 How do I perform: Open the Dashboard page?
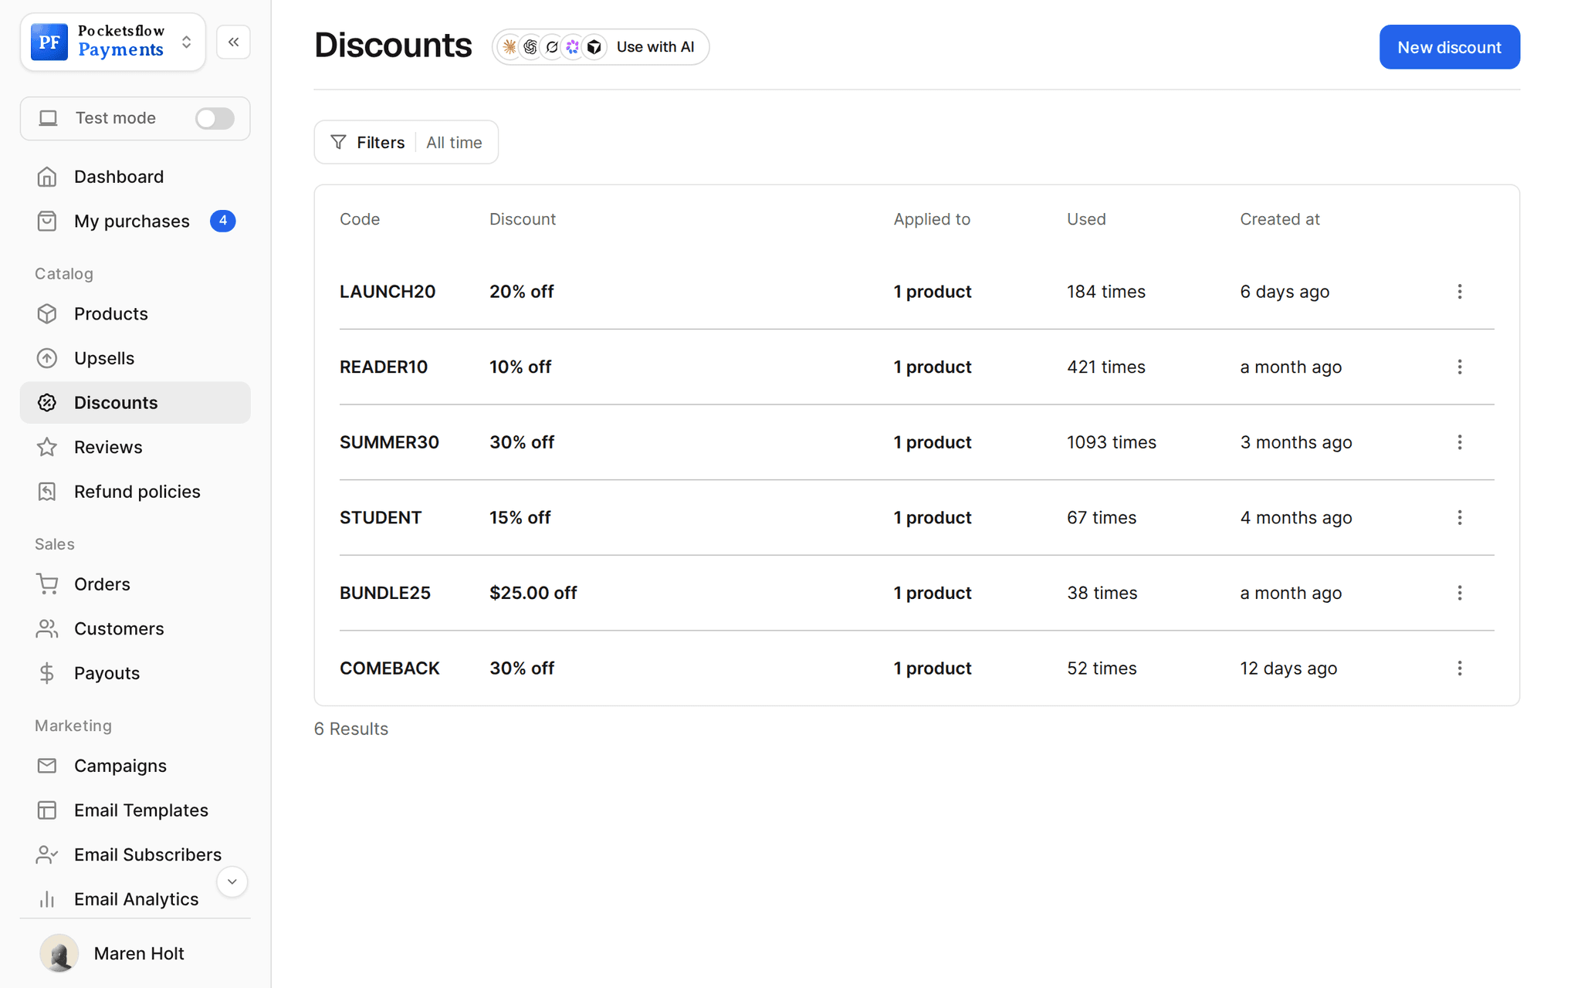point(135,177)
